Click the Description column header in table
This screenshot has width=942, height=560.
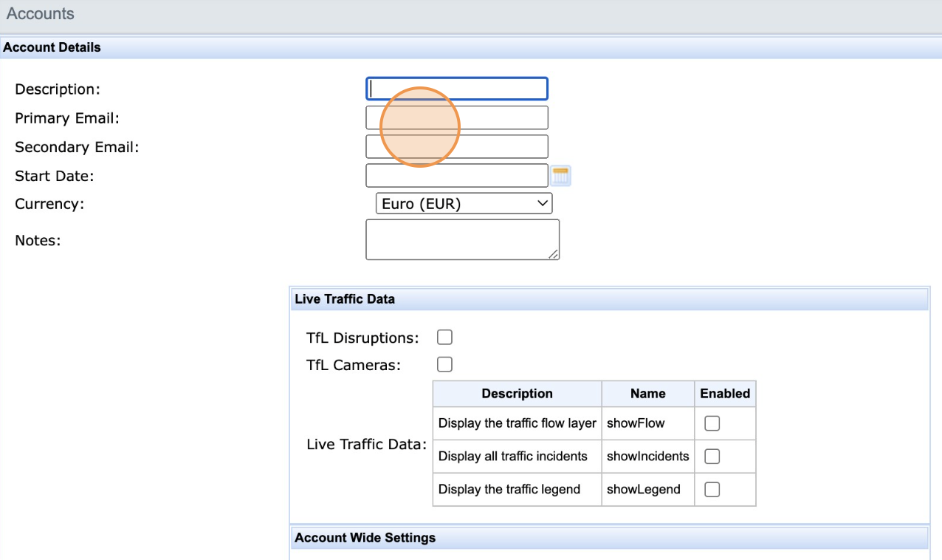[517, 394]
